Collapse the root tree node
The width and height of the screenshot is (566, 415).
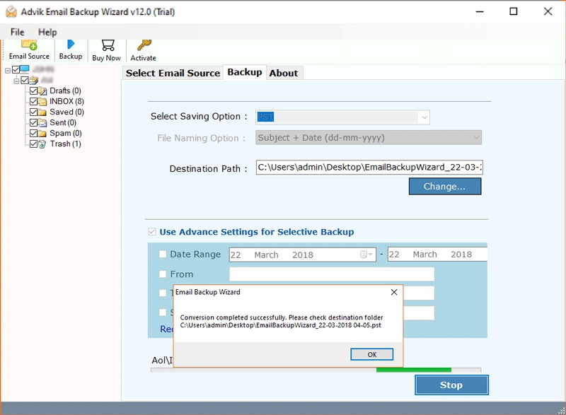(8, 70)
